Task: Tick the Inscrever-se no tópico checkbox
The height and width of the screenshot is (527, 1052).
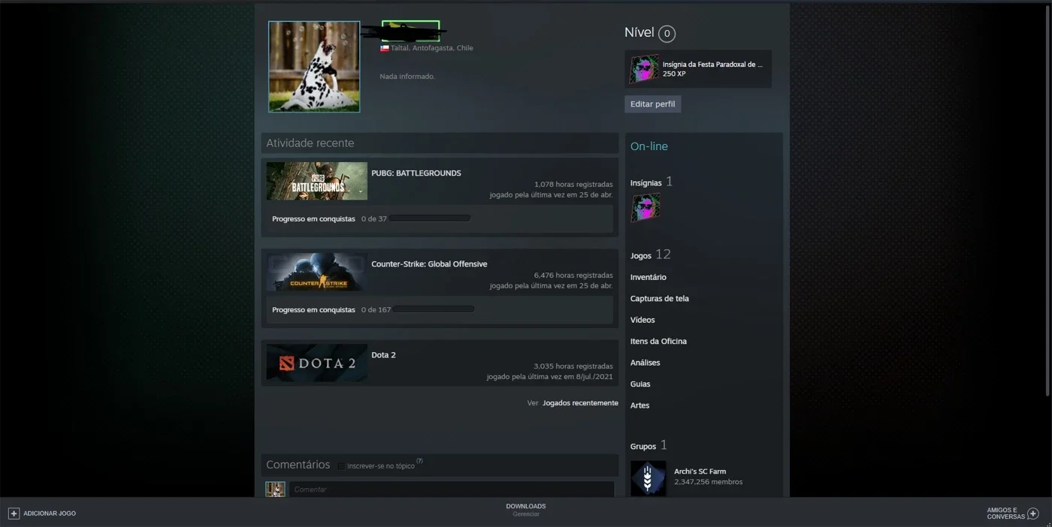Action: tap(341, 466)
